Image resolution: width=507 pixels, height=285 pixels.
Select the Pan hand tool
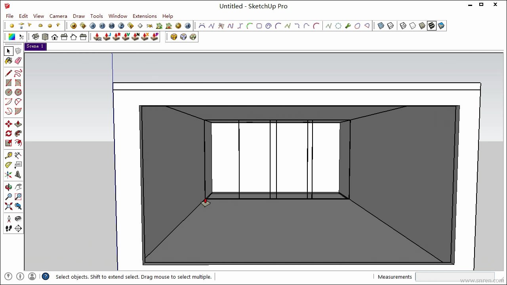[x=18, y=187]
